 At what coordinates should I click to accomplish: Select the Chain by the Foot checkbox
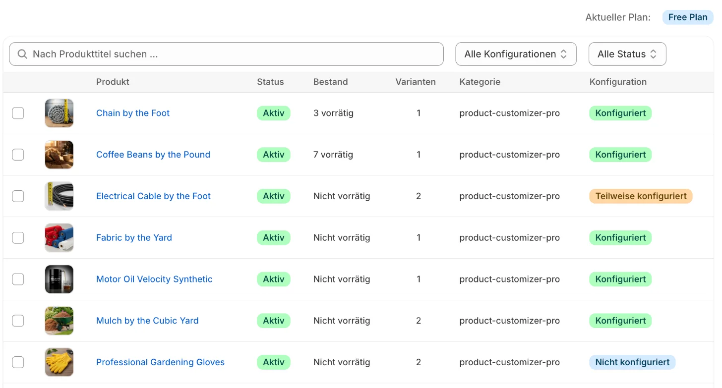(18, 113)
